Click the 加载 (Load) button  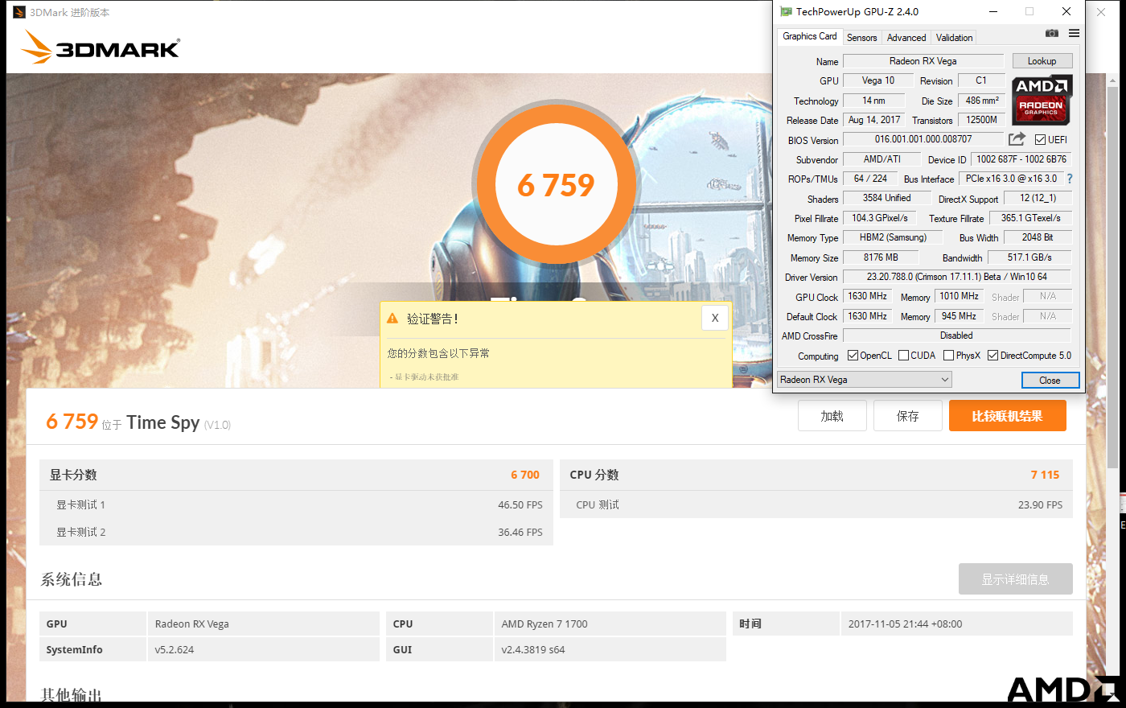[832, 416]
